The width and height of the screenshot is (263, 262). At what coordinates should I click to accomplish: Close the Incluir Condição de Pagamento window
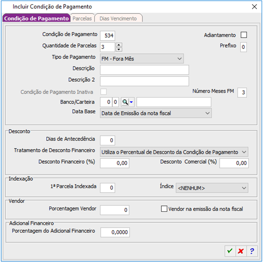254,7
